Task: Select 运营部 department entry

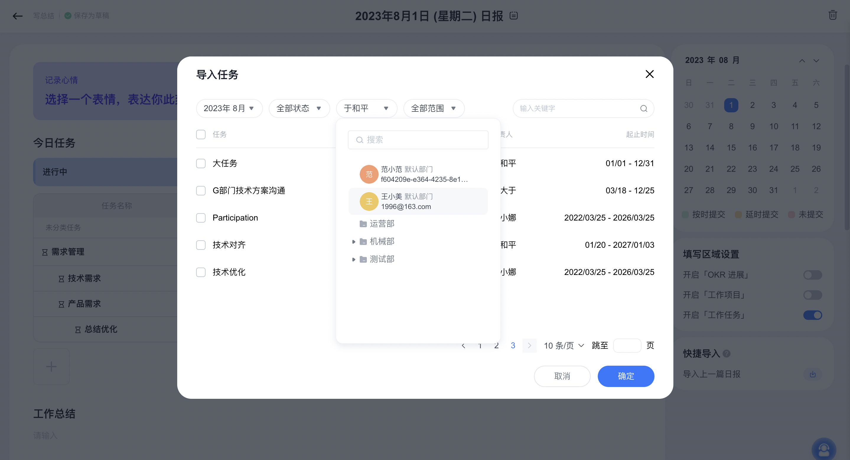Action: (382, 224)
